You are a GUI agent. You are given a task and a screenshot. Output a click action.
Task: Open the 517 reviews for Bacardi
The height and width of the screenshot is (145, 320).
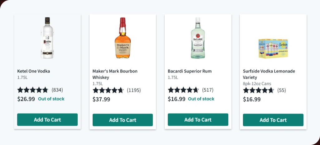coord(208,90)
